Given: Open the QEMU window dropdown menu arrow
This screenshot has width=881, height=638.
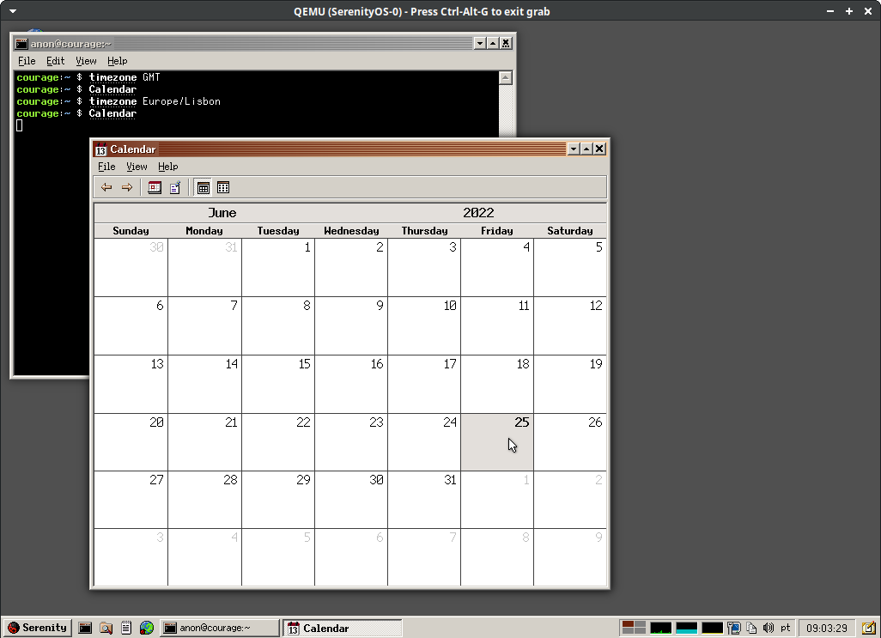Looking at the screenshot, I should click(x=12, y=10).
